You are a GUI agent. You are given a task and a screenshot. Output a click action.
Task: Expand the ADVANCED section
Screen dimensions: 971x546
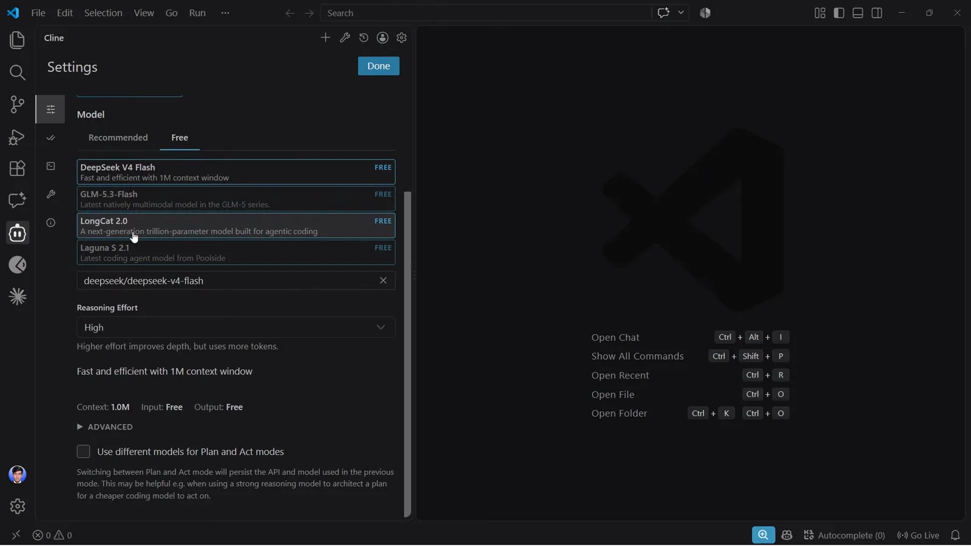click(105, 428)
